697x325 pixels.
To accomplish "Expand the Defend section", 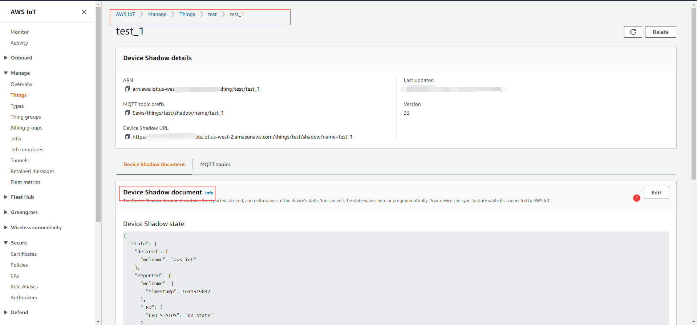I will [x=6, y=312].
